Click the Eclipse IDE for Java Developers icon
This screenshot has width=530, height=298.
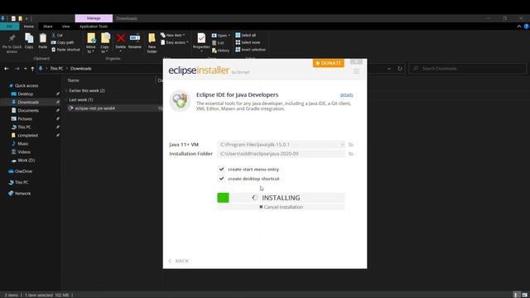[x=180, y=101]
